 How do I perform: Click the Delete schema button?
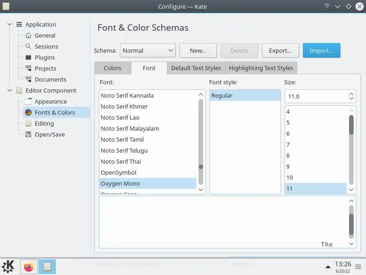coord(239,50)
